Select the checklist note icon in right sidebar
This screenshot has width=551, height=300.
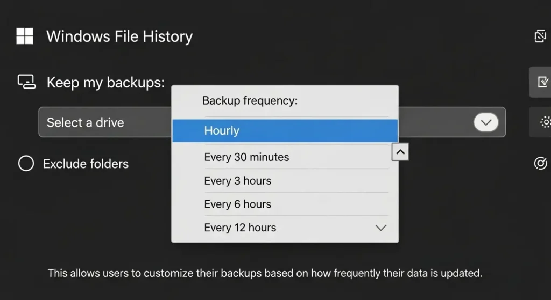543,82
